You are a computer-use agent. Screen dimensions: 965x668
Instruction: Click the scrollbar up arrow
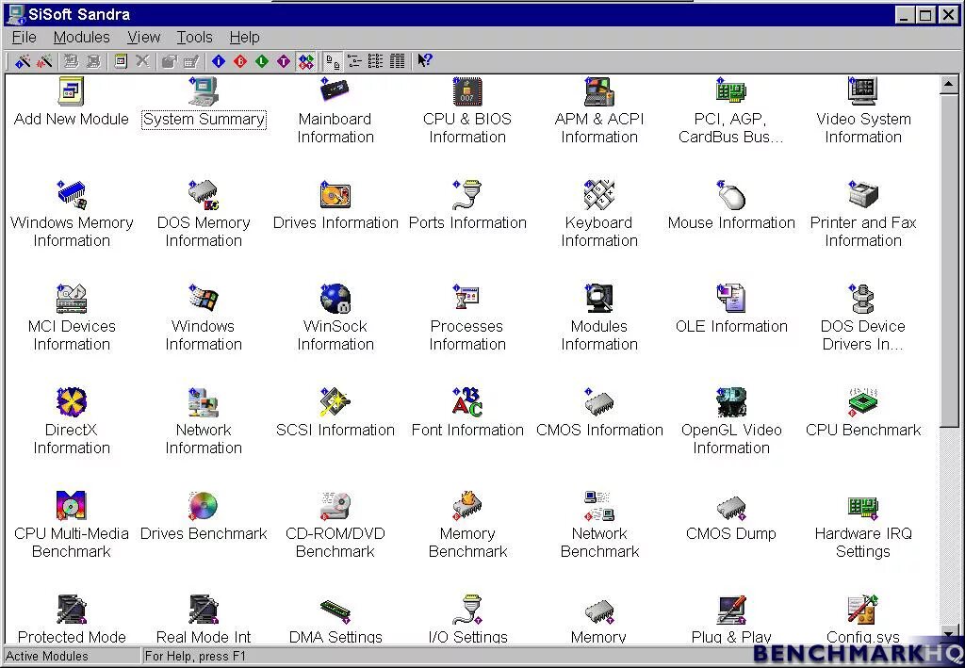pos(949,84)
